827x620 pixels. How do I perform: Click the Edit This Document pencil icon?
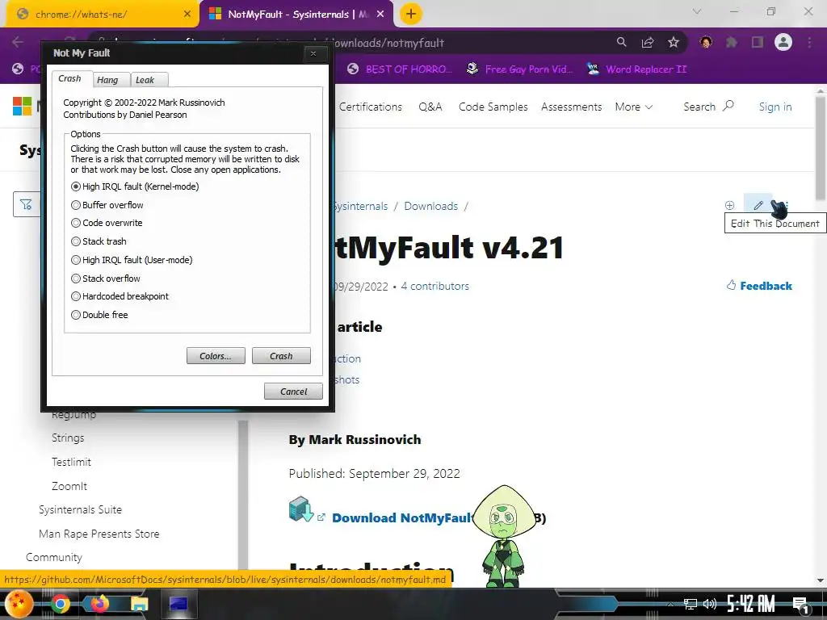[758, 205]
